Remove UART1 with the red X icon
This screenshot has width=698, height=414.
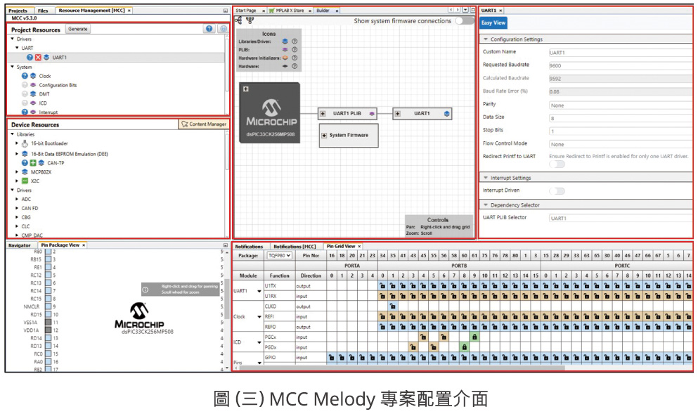[x=38, y=58]
